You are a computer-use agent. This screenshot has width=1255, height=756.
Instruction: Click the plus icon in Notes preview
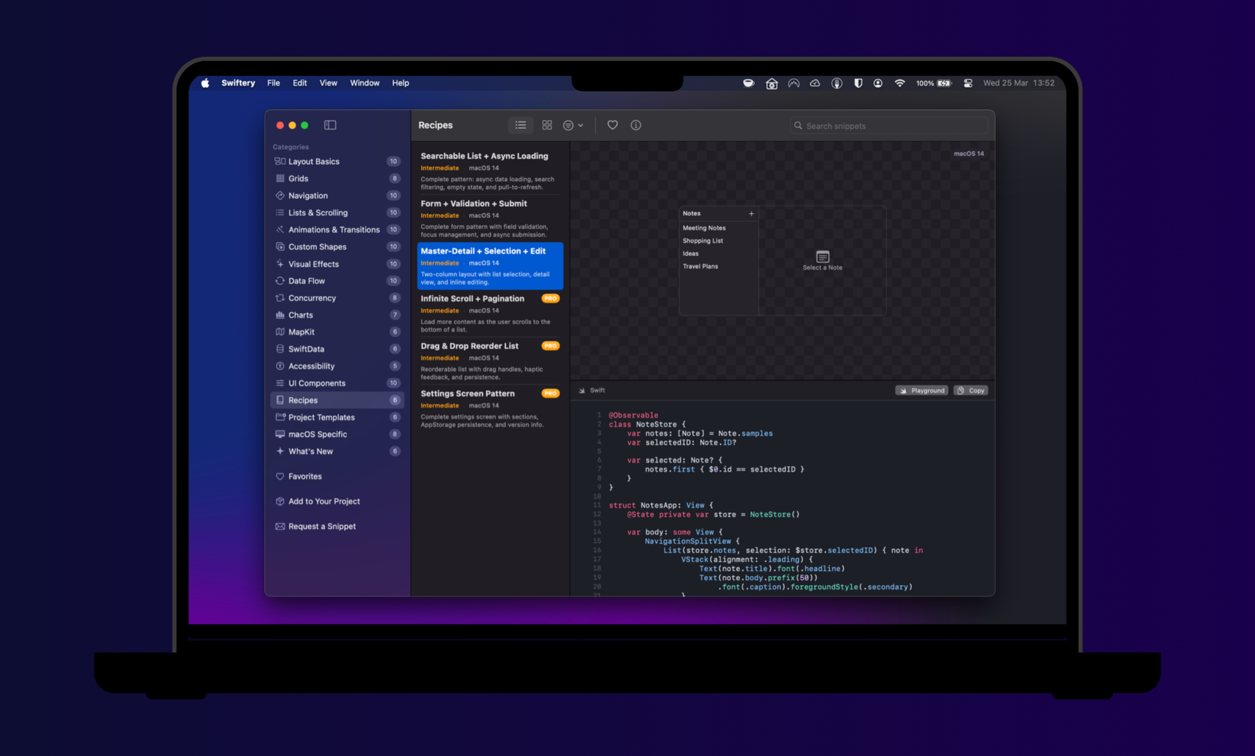click(x=751, y=213)
